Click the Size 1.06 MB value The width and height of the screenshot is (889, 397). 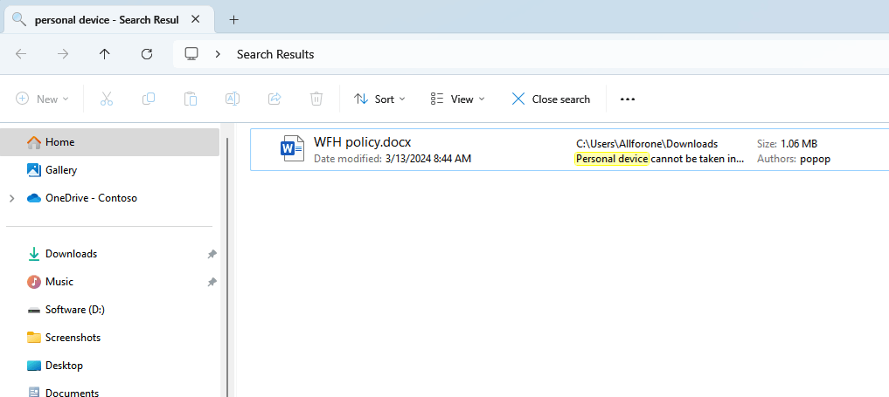pyautogui.click(x=799, y=144)
